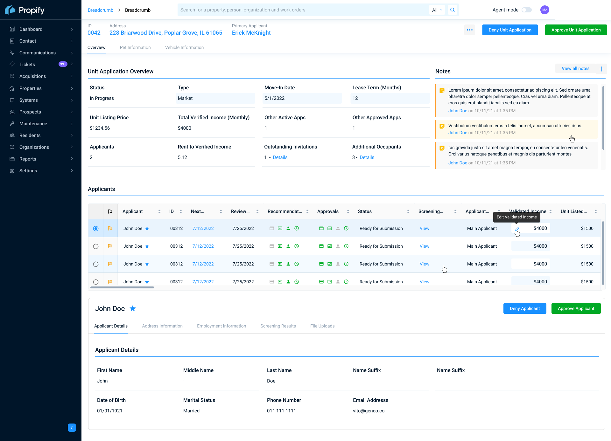Click the three-dots more options button

coord(469,30)
